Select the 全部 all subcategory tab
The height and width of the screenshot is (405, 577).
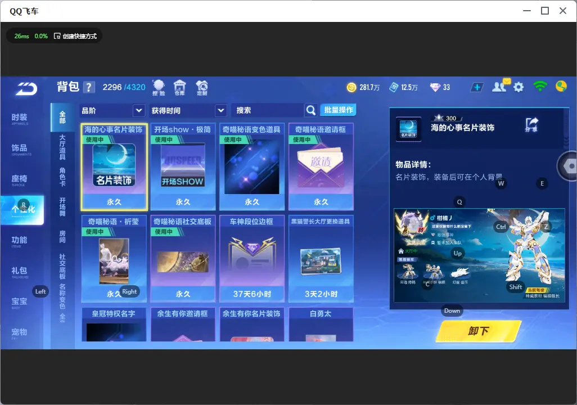[x=62, y=118]
